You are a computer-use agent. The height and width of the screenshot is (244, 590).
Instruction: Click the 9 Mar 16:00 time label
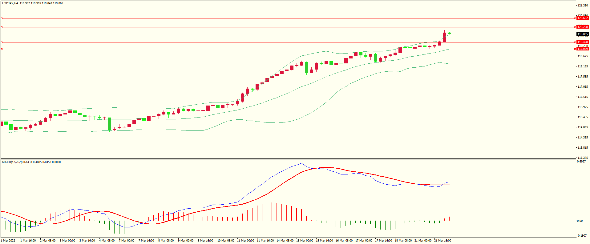coord(205,241)
